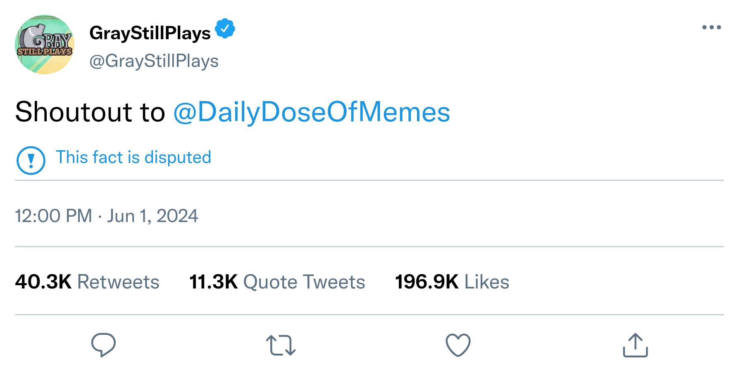
Task: Click the words "Quote Tweets" label
Action: tap(304, 282)
